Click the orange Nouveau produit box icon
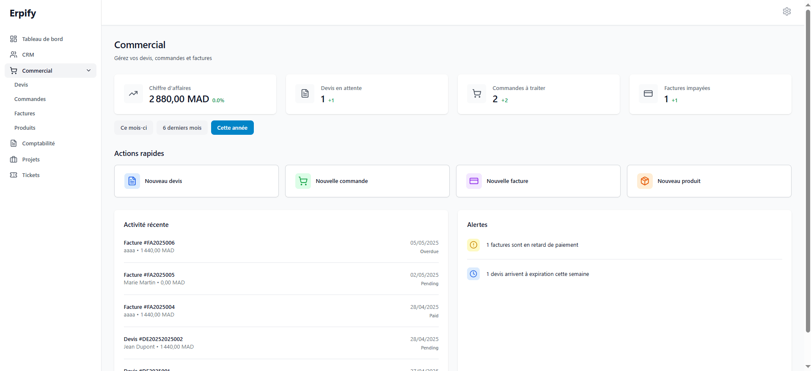This screenshot has height=371, width=811. tap(645, 181)
